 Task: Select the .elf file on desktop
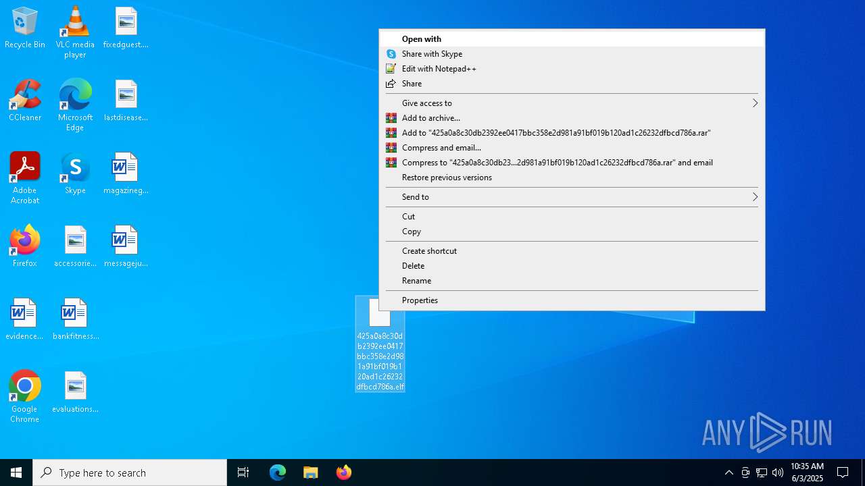pos(380,344)
